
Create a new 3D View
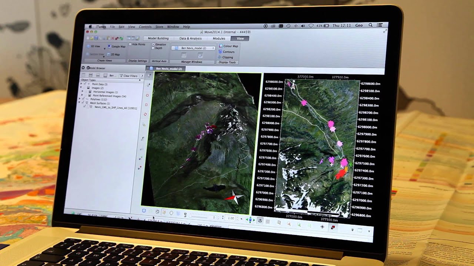94,47
